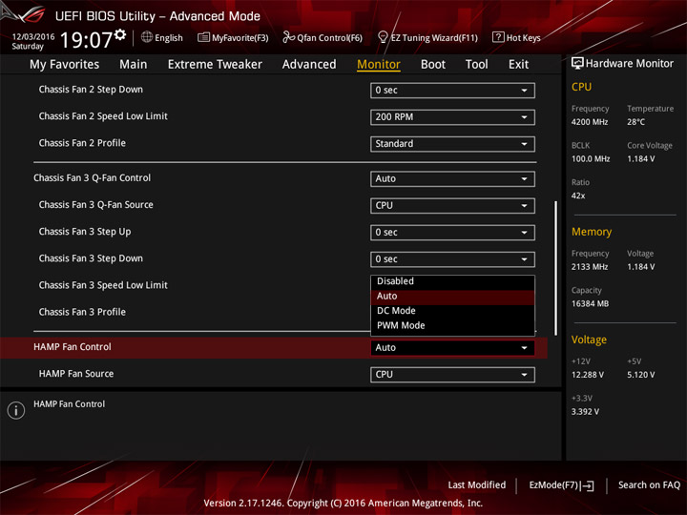Click the info icon beside HAMP Fan Control help
Viewport: 687px width, 515px height.
tap(16, 410)
